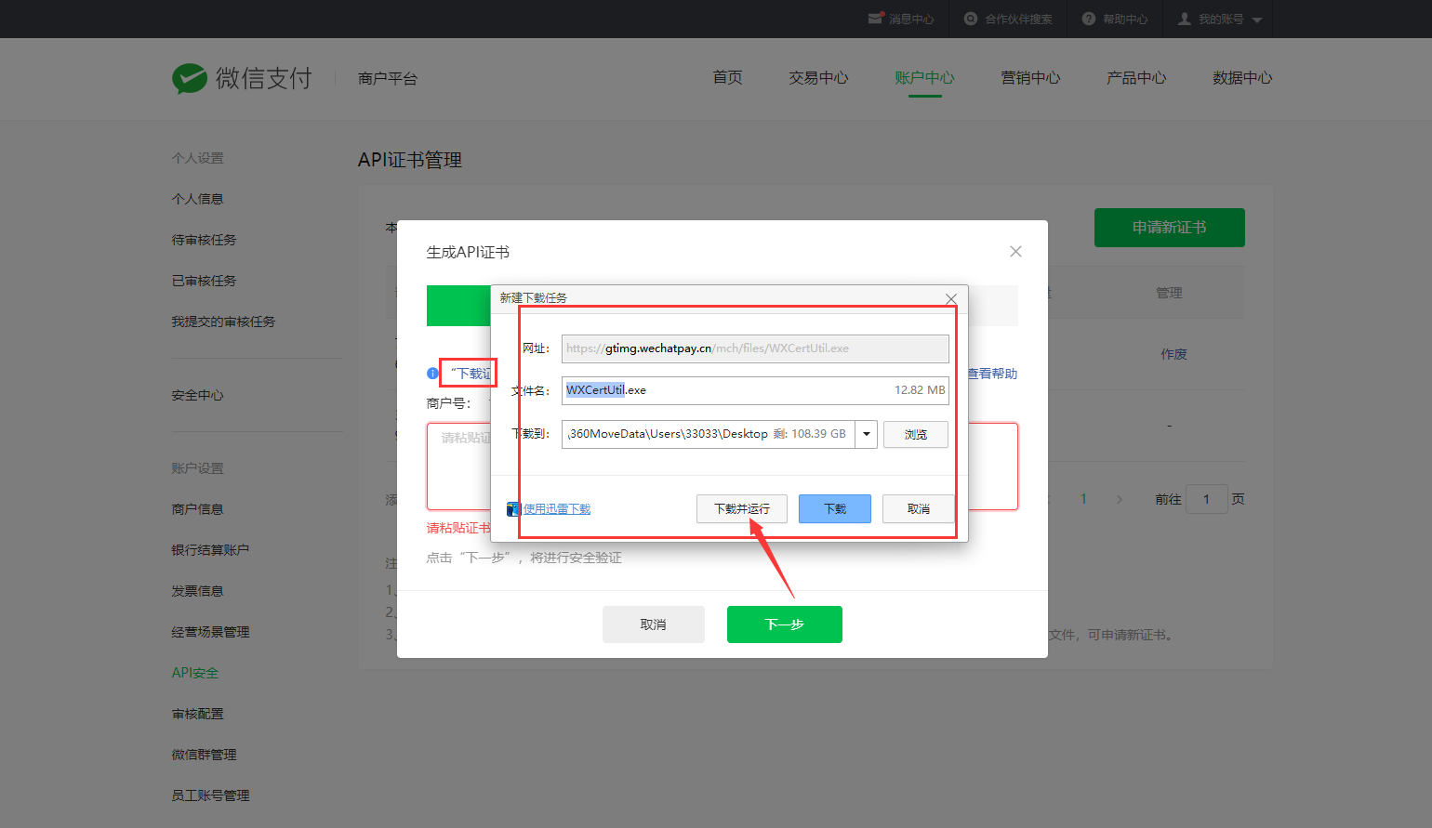Select API安全 in left sidebar
Screen dimensions: 1432x828
pyautogui.click(x=195, y=673)
